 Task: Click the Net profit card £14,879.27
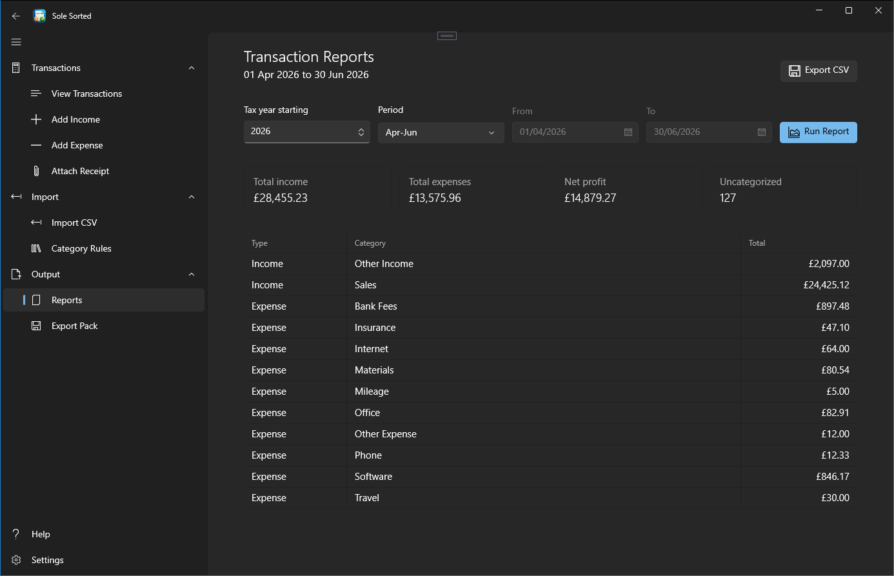(x=628, y=190)
